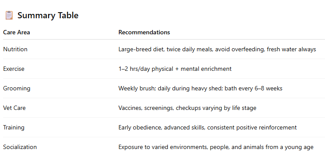Click the Vaccines, screenings, checkups text
This screenshot has width=325, height=159.
coord(187,108)
